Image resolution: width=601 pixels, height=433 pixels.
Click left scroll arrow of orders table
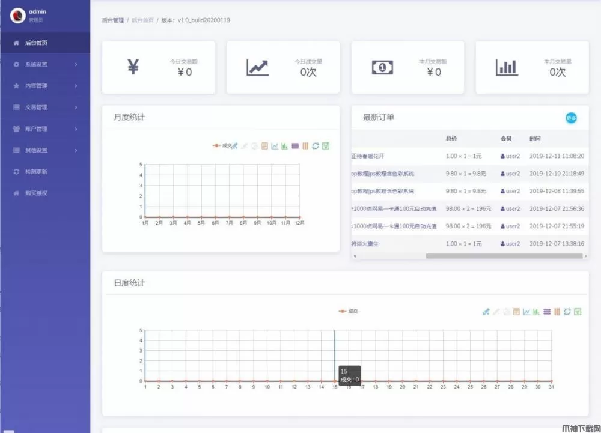pos(355,256)
